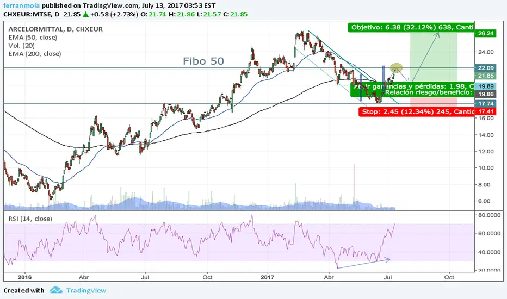Click the CHXEUR:MTSE, D symbol header
Viewport: 507px width, 299px height.
[x=32, y=14]
